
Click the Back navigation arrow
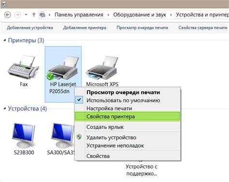coord(7,15)
